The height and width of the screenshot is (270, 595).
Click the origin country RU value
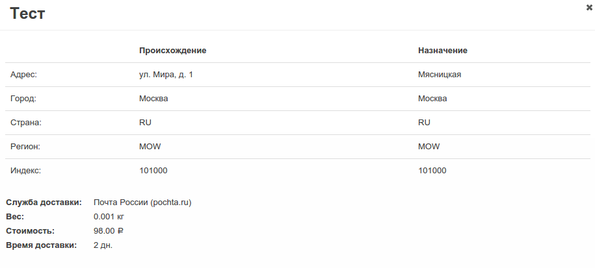(x=145, y=122)
